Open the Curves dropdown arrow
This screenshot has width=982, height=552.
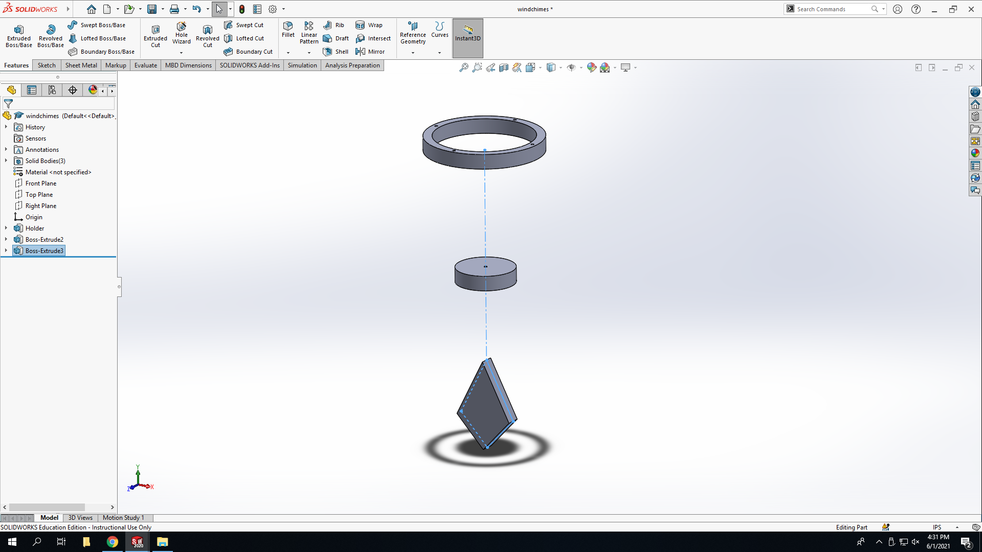(x=439, y=53)
